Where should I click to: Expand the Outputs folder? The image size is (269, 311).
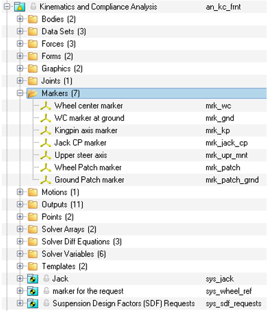[20, 204]
